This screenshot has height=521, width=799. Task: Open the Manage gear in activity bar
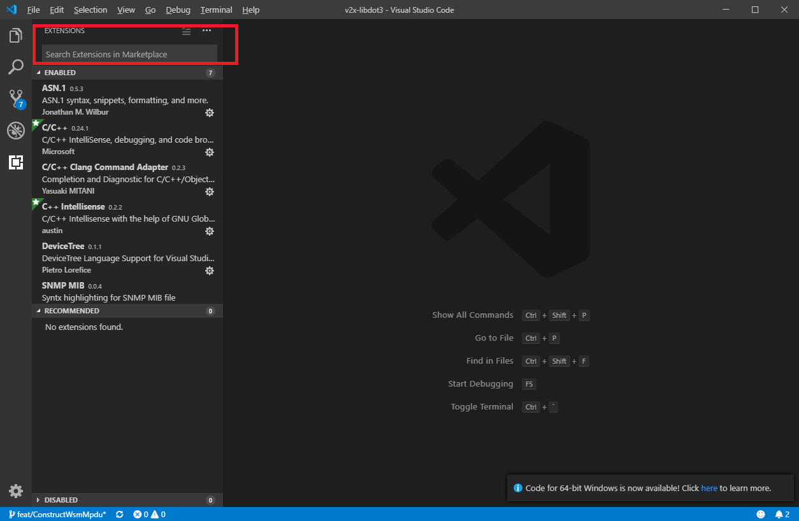16,491
